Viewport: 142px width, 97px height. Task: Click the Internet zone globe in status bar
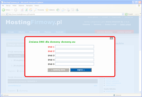(114, 95)
